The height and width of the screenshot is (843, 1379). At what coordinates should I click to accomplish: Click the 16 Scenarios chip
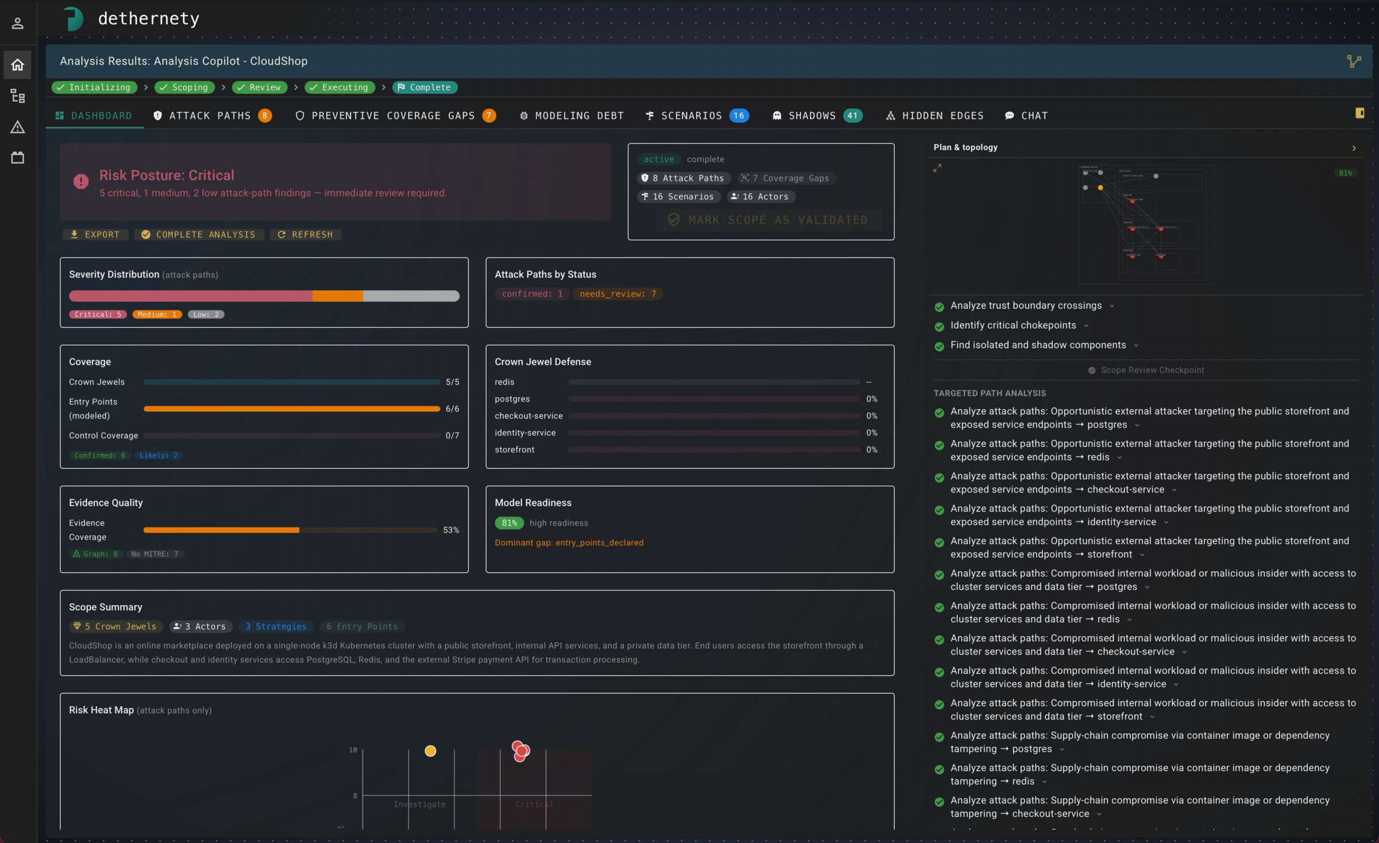pyautogui.click(x=678, y=197)
